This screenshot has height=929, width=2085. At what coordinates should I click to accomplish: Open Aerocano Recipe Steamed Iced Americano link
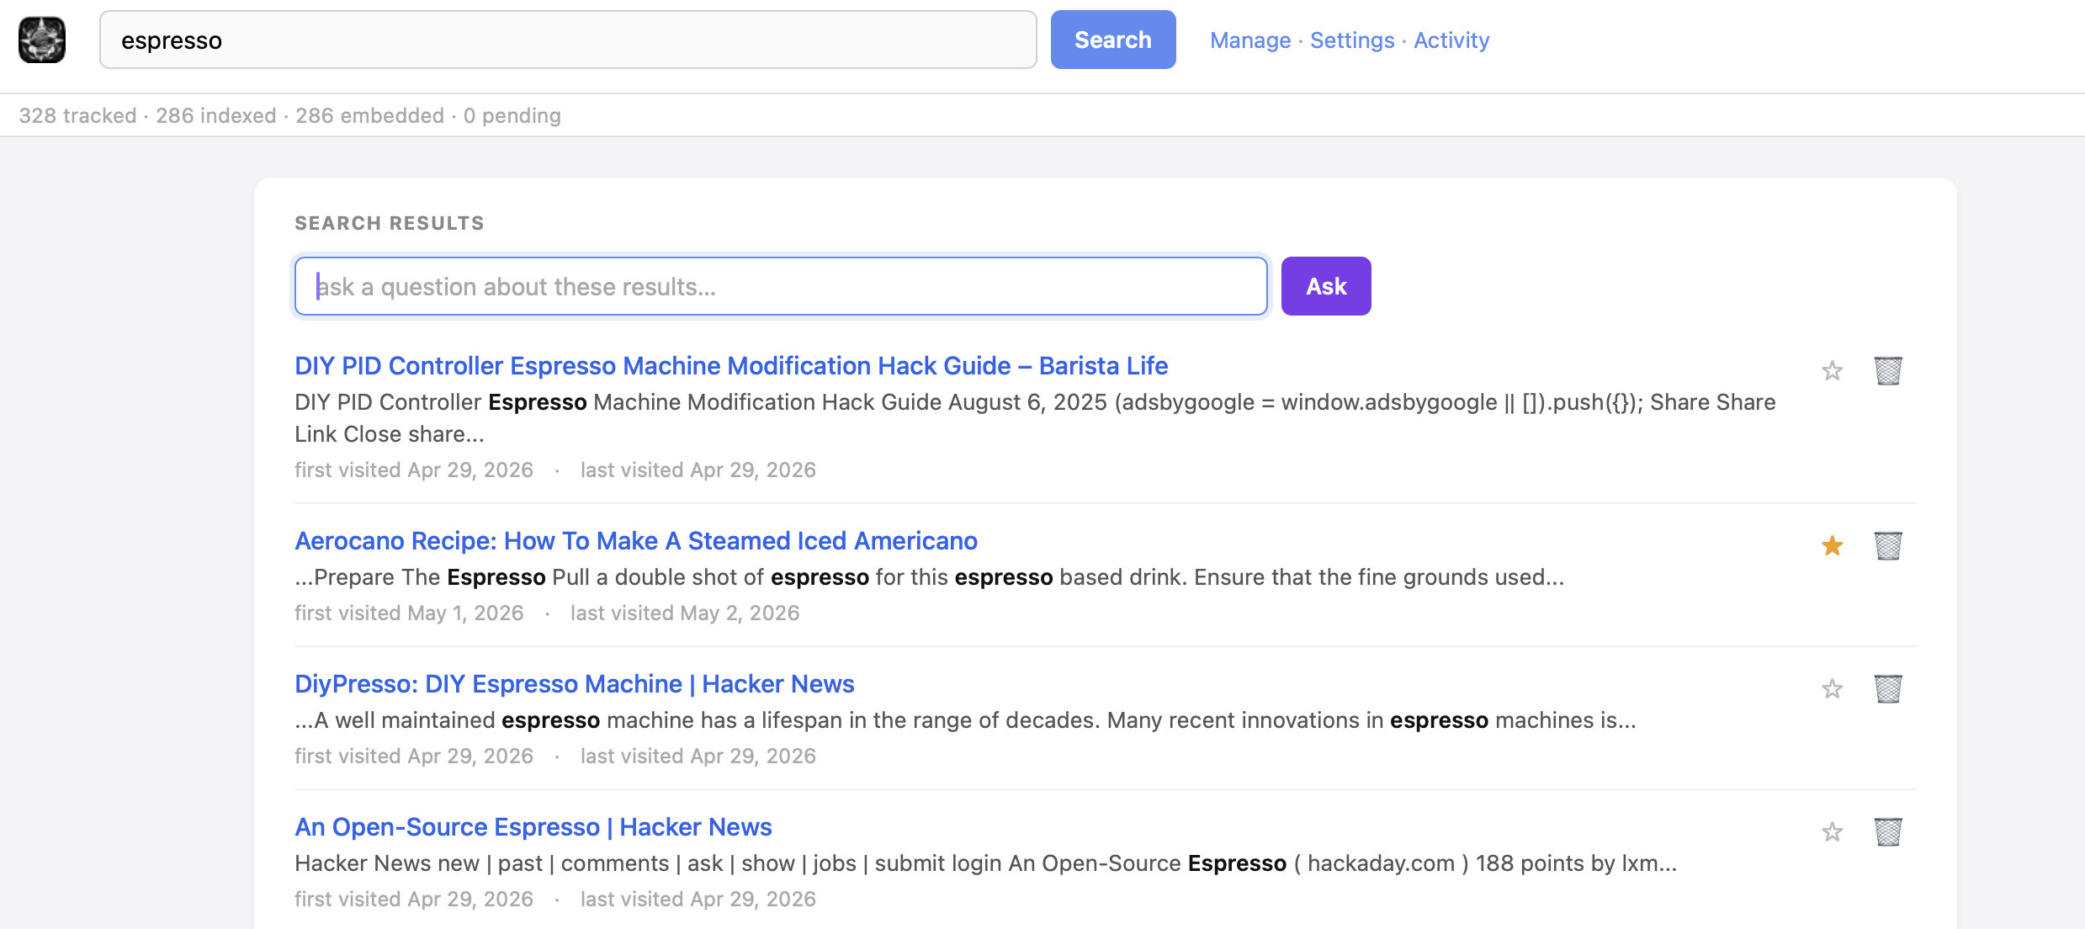[x=636, y=541]
